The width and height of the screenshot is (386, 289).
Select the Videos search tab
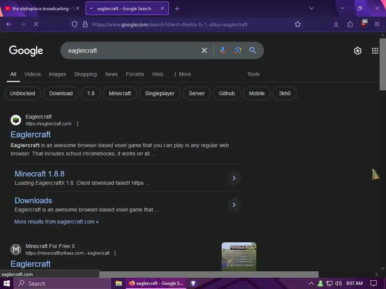coord(32,74)
